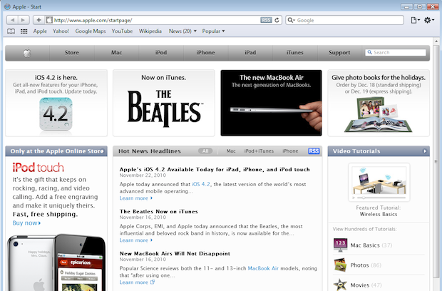Screen dimensions: 442x291
Task: Open the new MacBook Air promo
Action: [271, 103]
